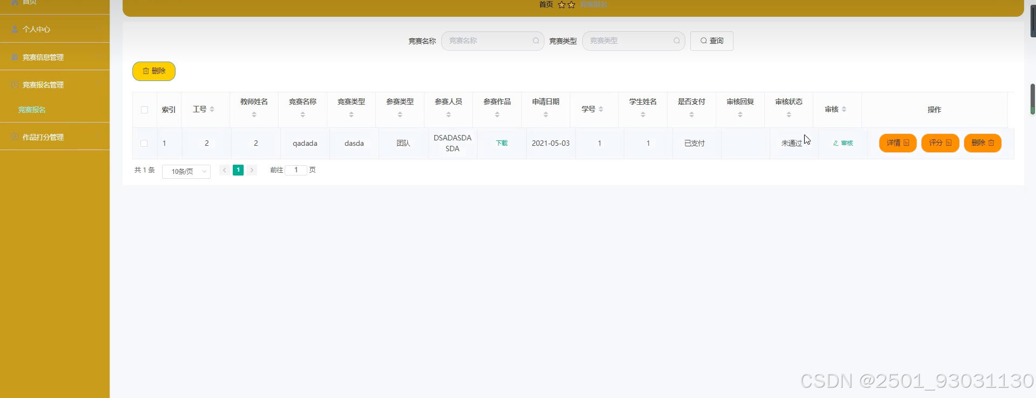
Task: Focus the 竞赛名称 search input
Action: coord(493,41)
